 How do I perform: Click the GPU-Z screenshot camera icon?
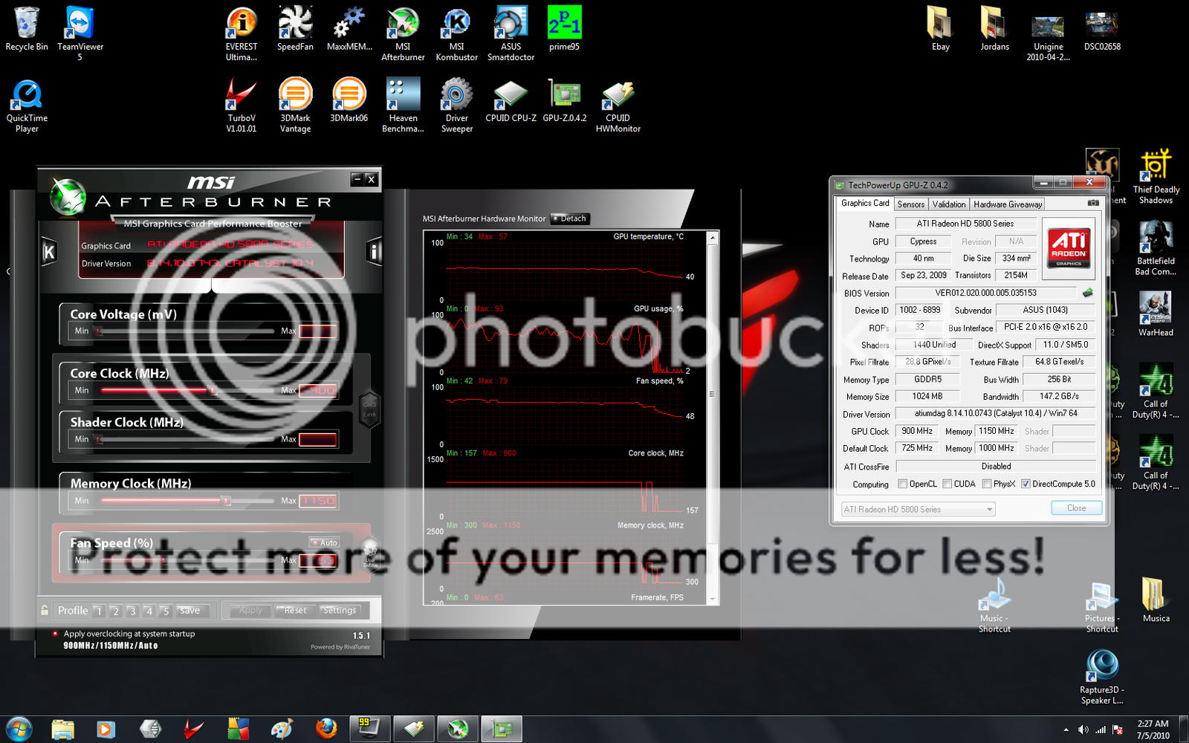1093,203
